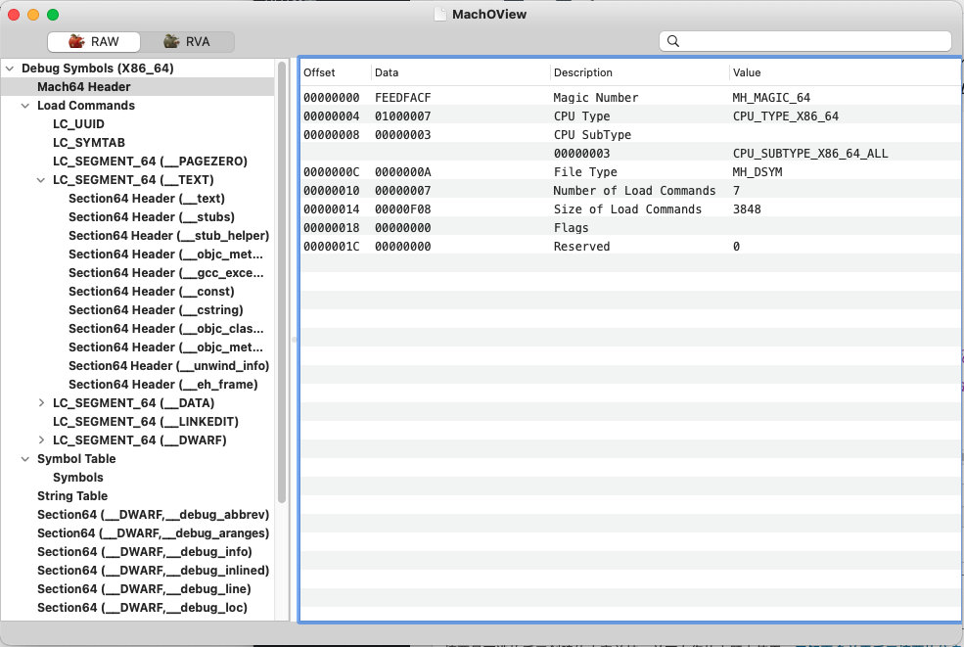This screenshot has height=647, width=964.
Task: Open Section64 (__DWARF,__debug_info)
Action: click(145, 552)
